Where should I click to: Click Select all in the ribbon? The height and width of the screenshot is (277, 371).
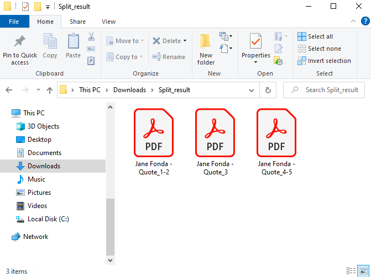click(x=320, y=36)
